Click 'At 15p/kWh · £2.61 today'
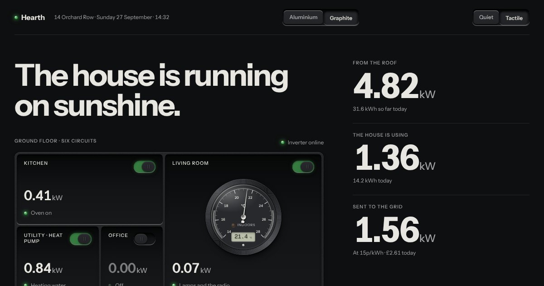 click(384, 253)
